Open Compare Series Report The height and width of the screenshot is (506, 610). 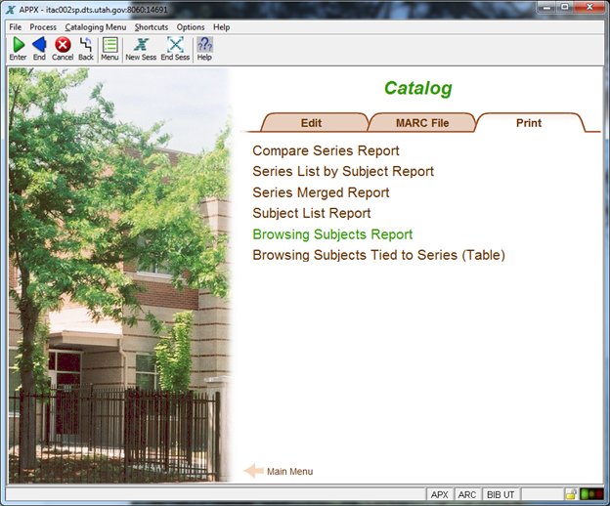tap(326, 151)
